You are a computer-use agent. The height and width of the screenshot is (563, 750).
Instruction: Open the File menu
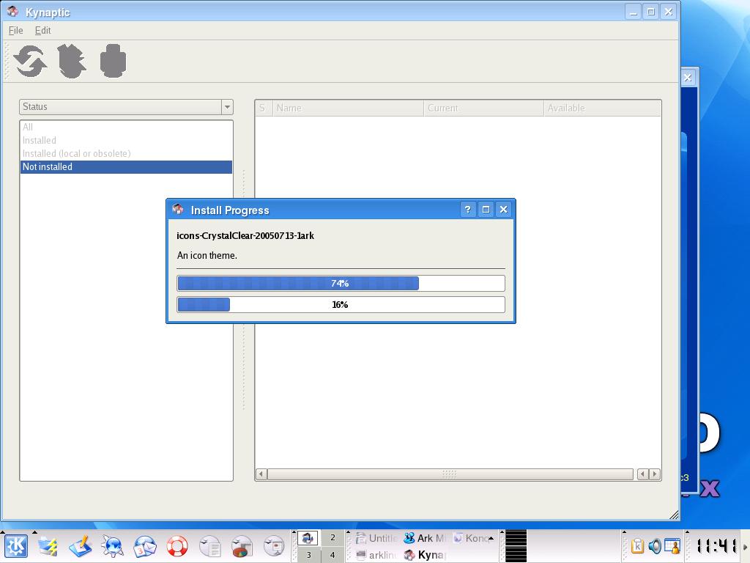pos(16,30)
